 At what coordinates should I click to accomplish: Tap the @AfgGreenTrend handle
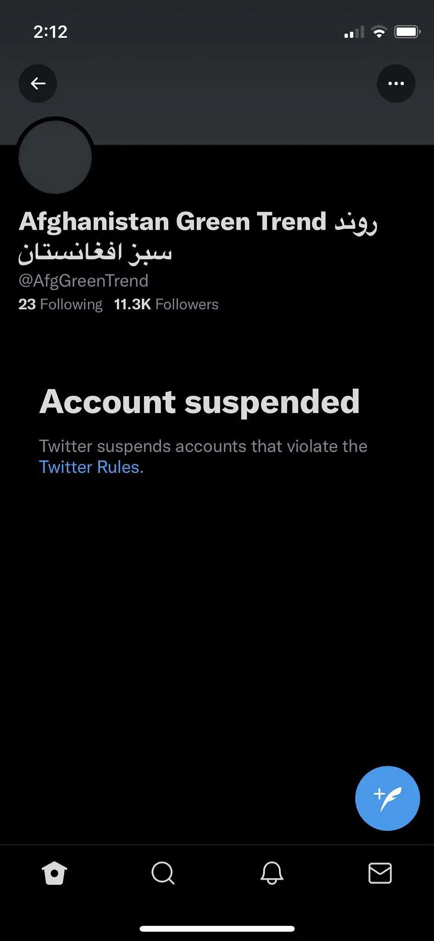pos(83,280)
